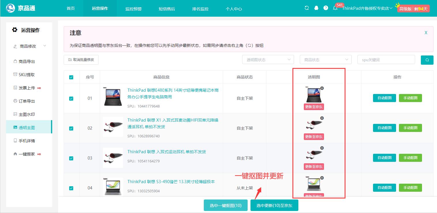Open SKU提取 in the sidebar
This screenshot has height=213, width=437.
27,75
